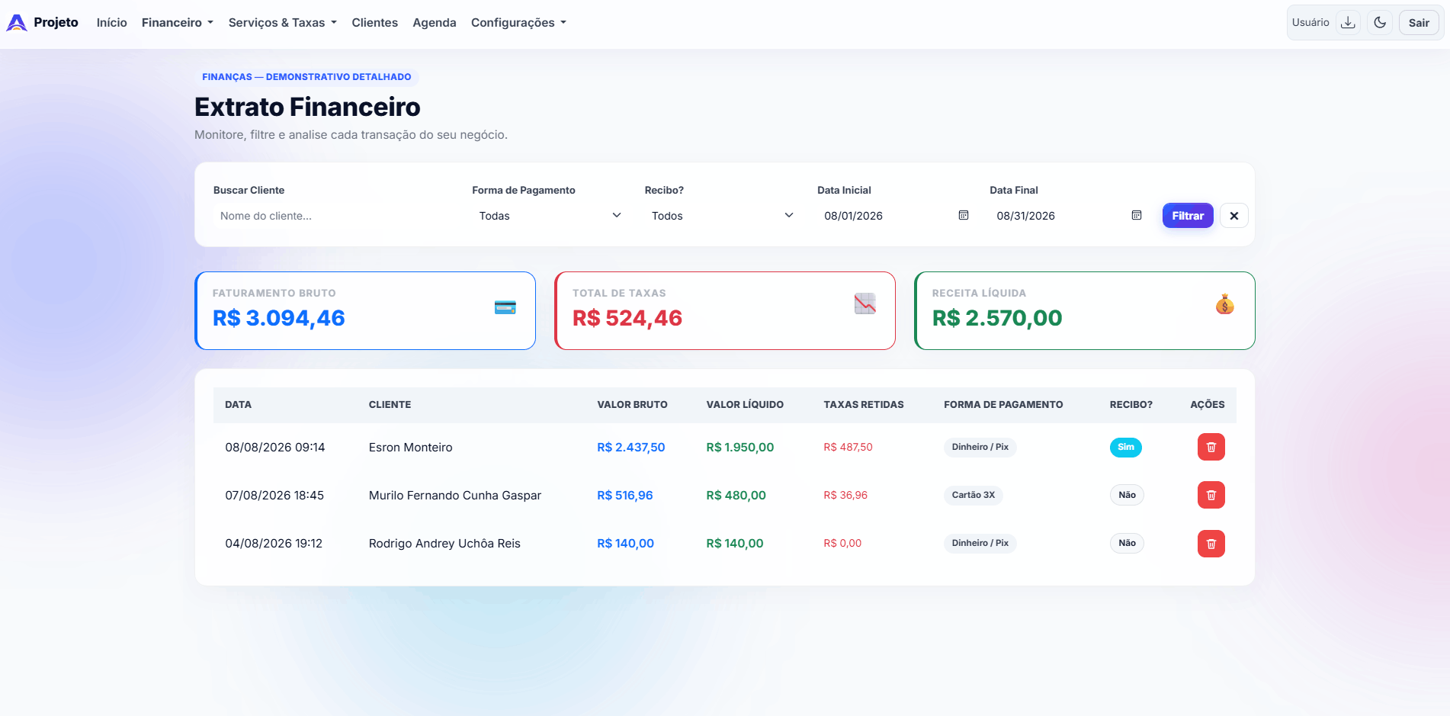This screenshot has height=716, width=1450.
Task: Open the Agenda page
Action: point(435,23)
